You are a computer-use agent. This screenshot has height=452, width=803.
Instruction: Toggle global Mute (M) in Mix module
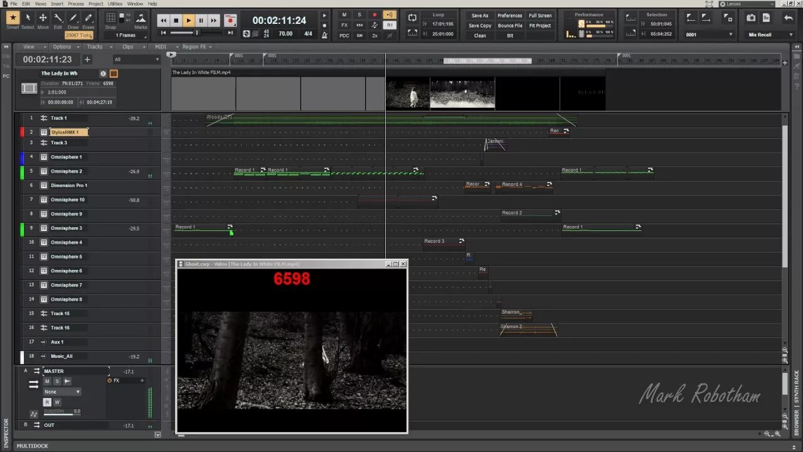click(344, 14)
